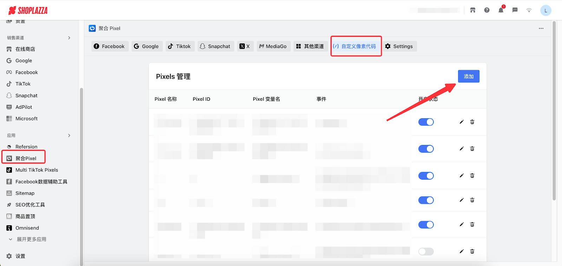Image resolution: width=562 pixels, height=266 pixels.
Task: Expand the 应用 section chevron
Action: [x=69, y=135]
